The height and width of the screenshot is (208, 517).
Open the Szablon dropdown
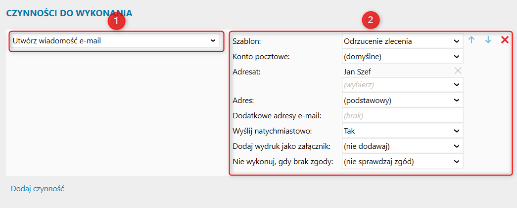pos(402,41)
